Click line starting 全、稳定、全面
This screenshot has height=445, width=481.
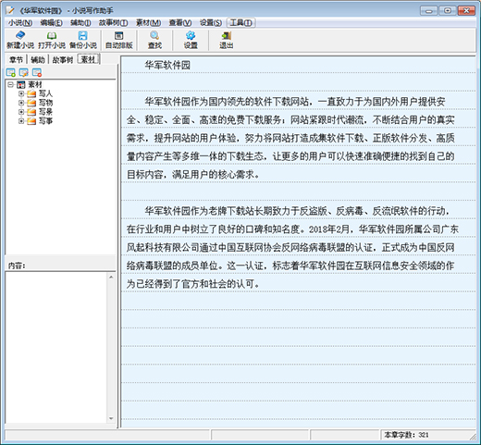coord(290,119)
